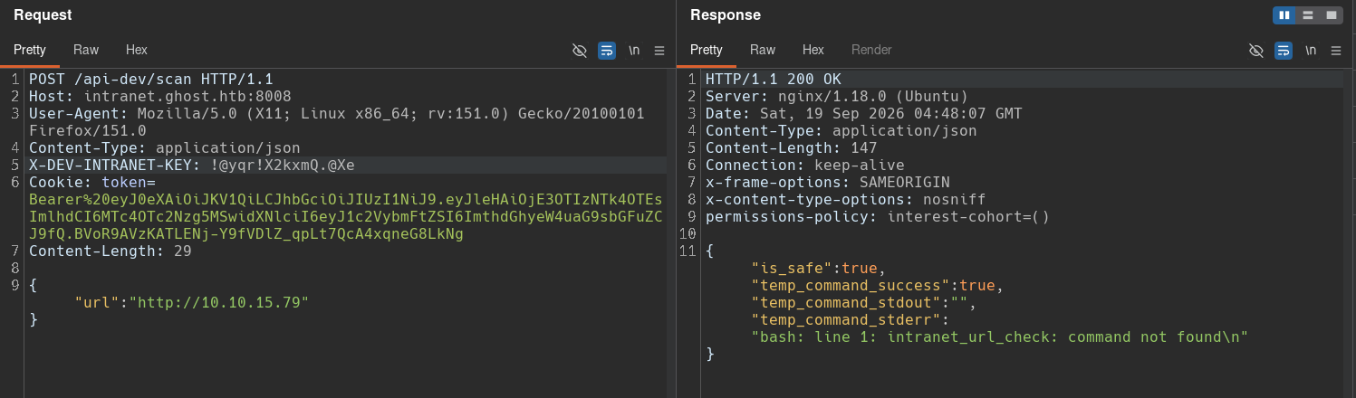Viewport: 1356px width, 398px height.
Task: Toggle word-wrap icon in Response panel
Action: [1284, 51]
